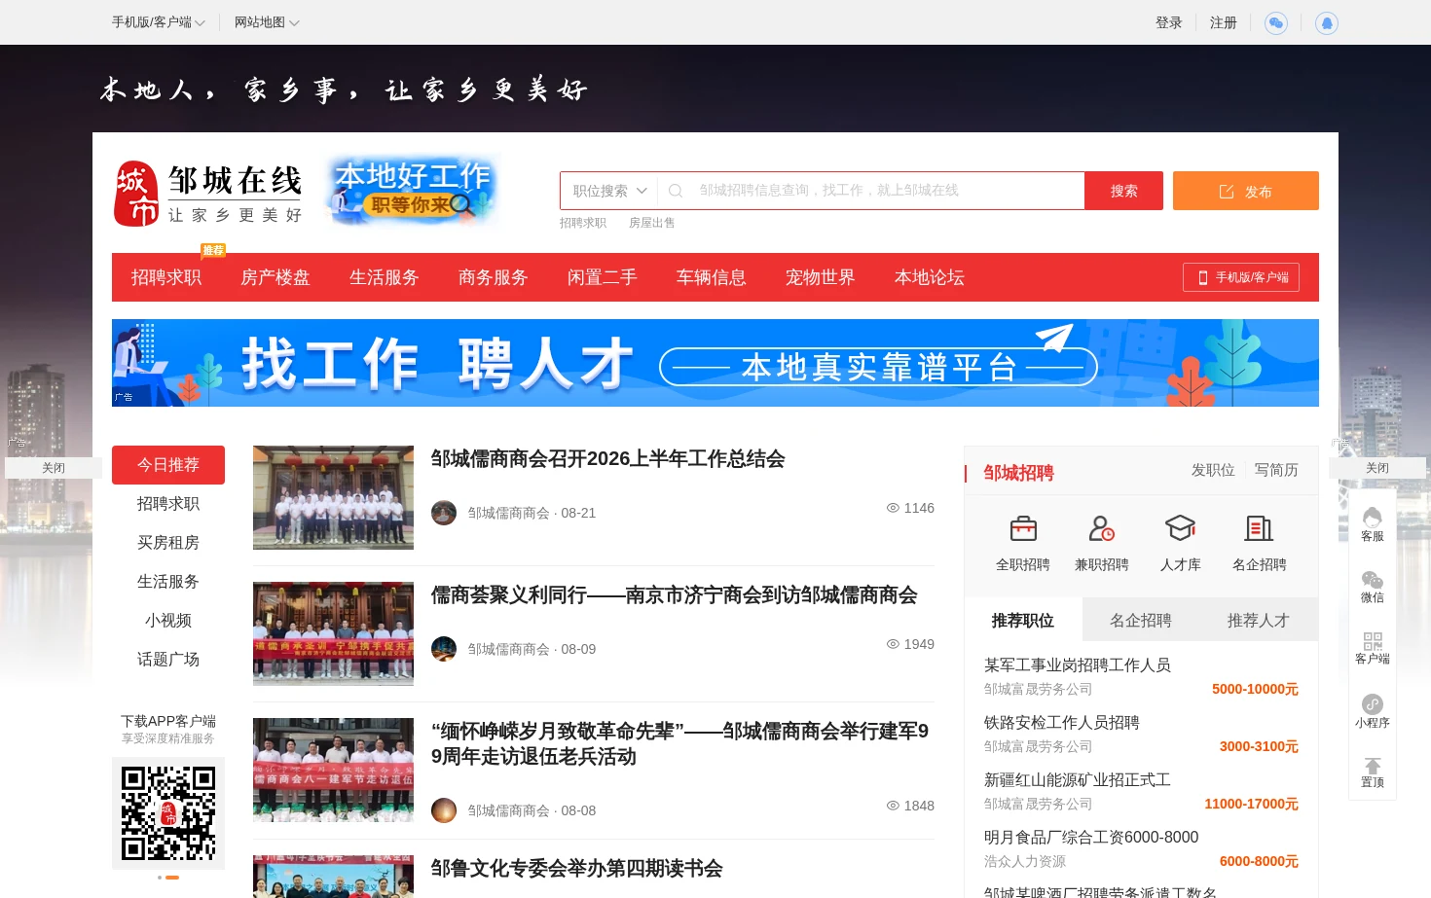Click the 置顶 back-to-top arrow icon
The image size is (1431, 898).
(1373, 766)
